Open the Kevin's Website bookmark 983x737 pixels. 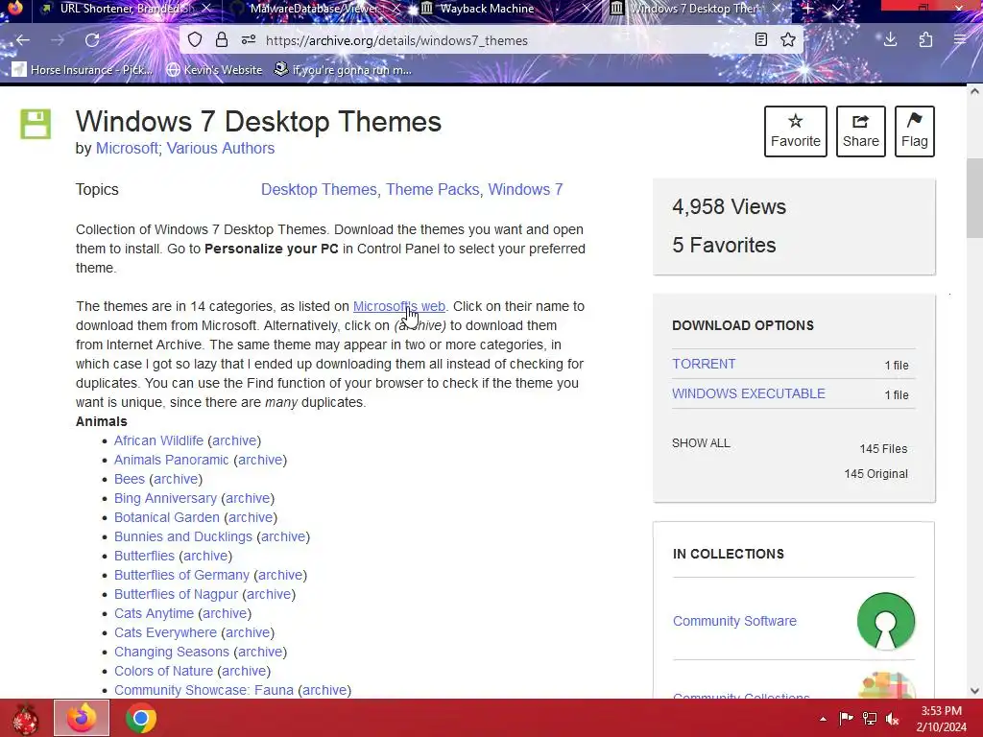214,69
